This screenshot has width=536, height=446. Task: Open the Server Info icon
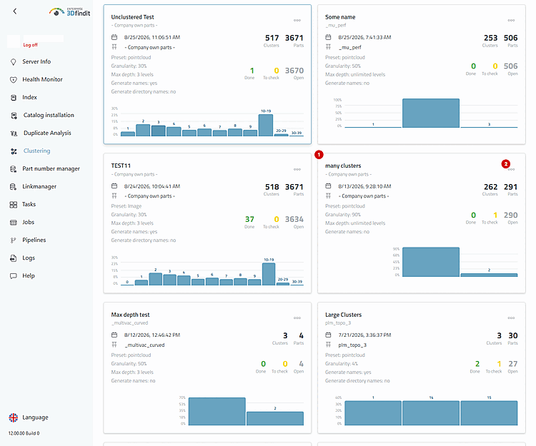pyautogui.click(x=14, y=62)
